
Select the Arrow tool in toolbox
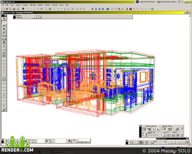pos(4,19)
